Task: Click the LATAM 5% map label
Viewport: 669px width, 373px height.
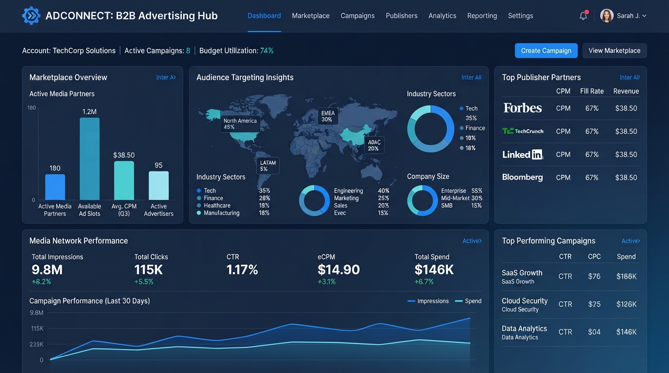Action: pos(267,166)
